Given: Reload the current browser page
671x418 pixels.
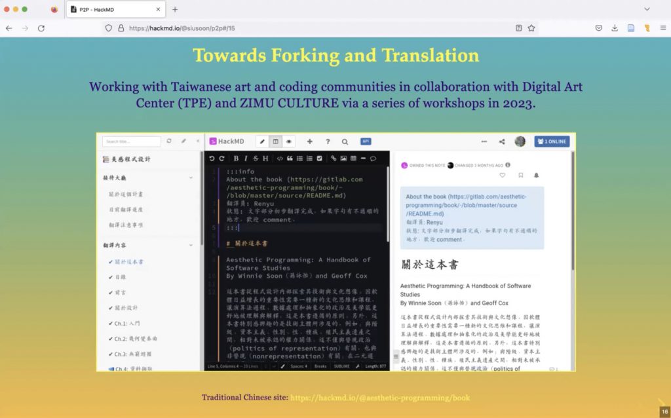Looking at the screenshot, I should coord(41,28).
